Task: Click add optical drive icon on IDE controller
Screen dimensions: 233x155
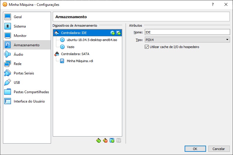Action: point(113,33)
